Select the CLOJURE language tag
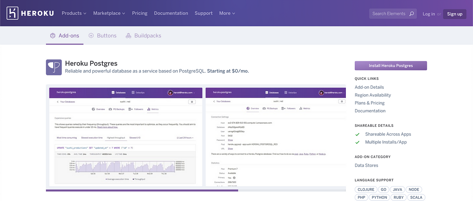This screenshot has width=473, height=201. pos(366,190)
